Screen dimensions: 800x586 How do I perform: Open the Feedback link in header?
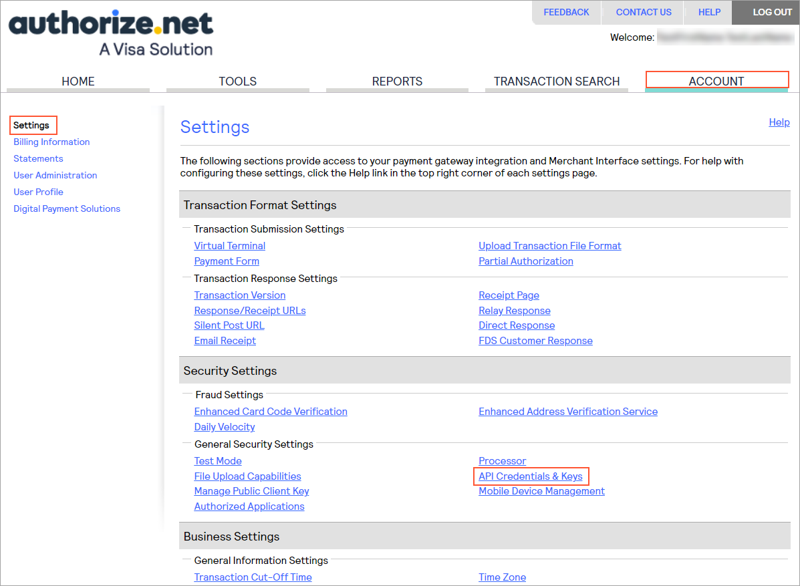(566, 12)
